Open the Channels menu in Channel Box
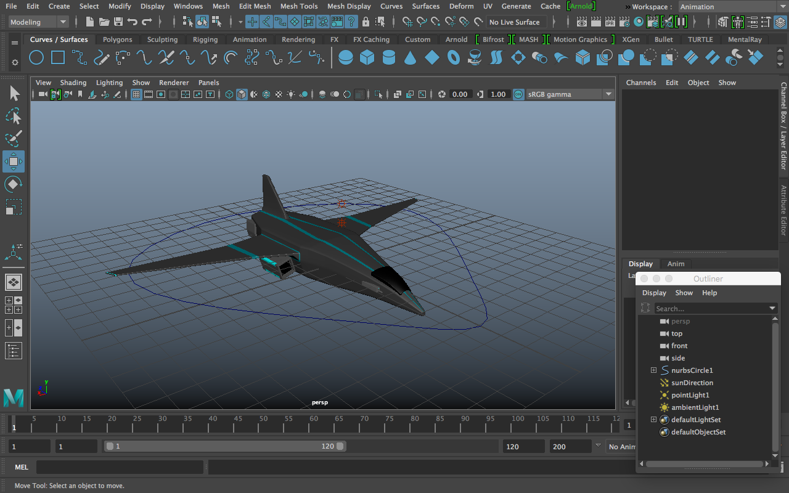 [641, 83]
